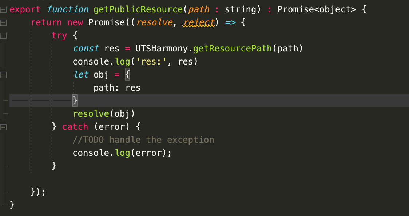409x216 pixels.
Task: Click the console.log(error) statement
Action: tap(122, 153)
